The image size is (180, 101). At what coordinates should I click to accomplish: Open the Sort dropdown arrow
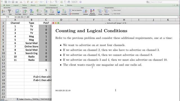pos(6,11)
